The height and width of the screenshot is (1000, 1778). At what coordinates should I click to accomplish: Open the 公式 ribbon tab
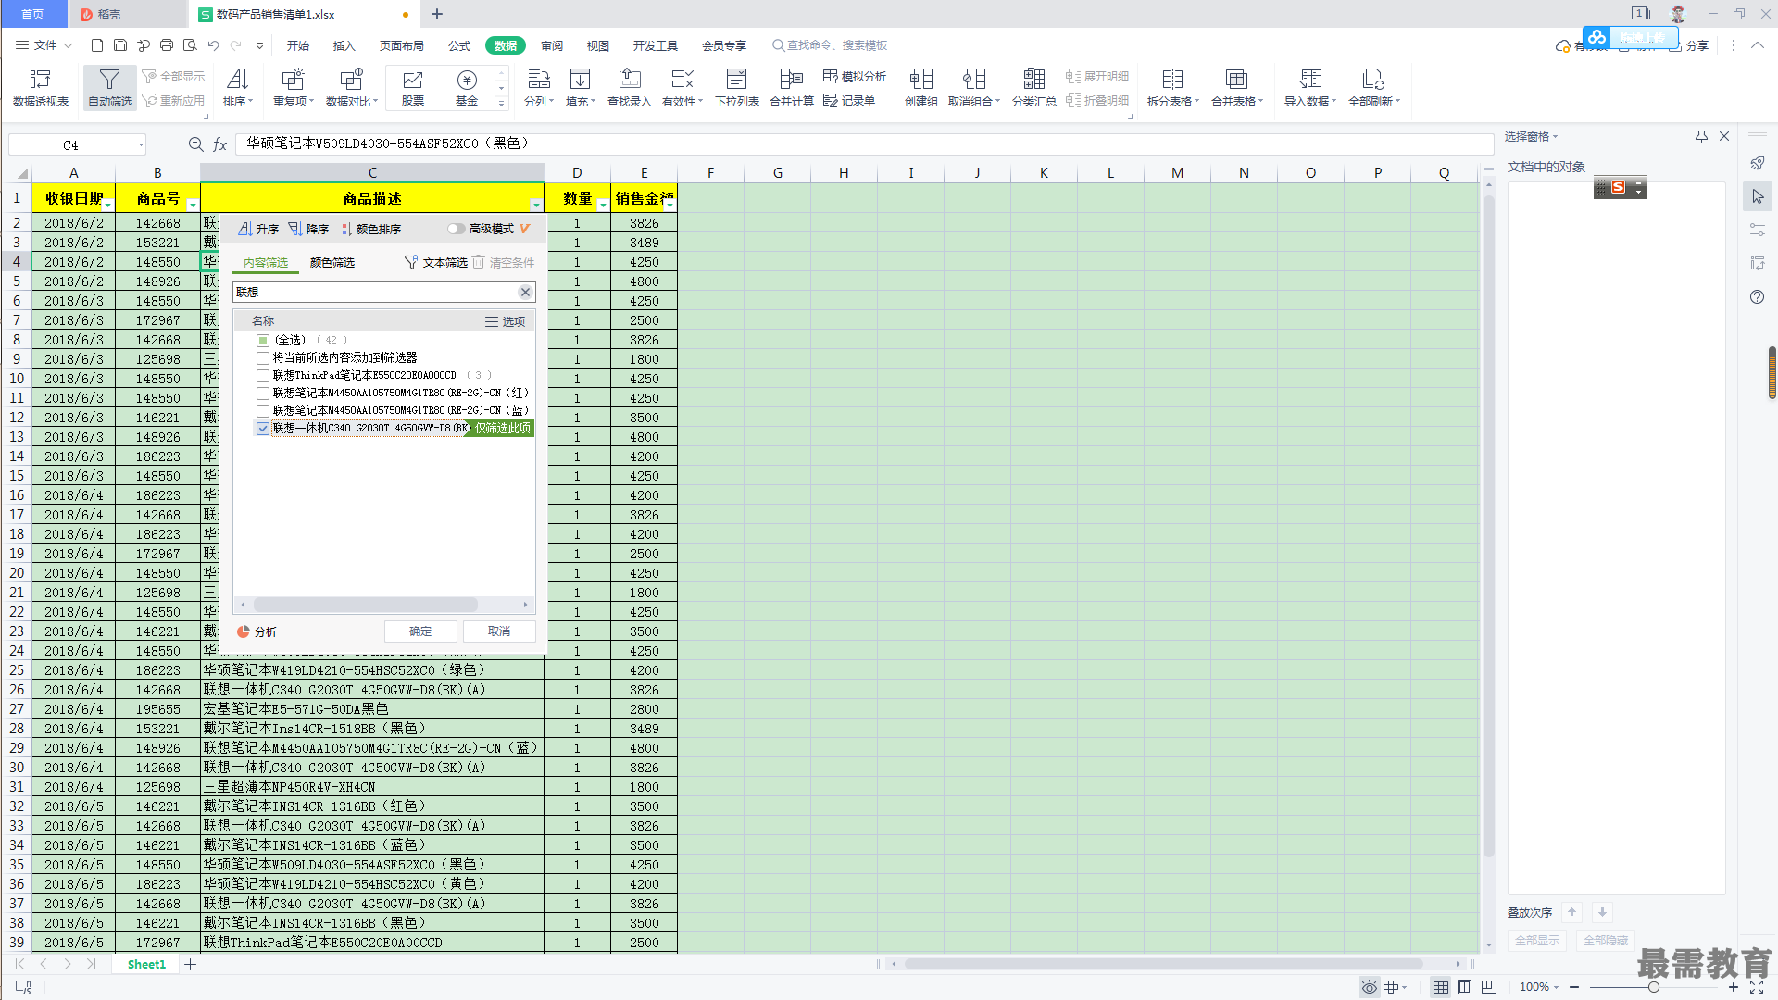click(459, 45)
